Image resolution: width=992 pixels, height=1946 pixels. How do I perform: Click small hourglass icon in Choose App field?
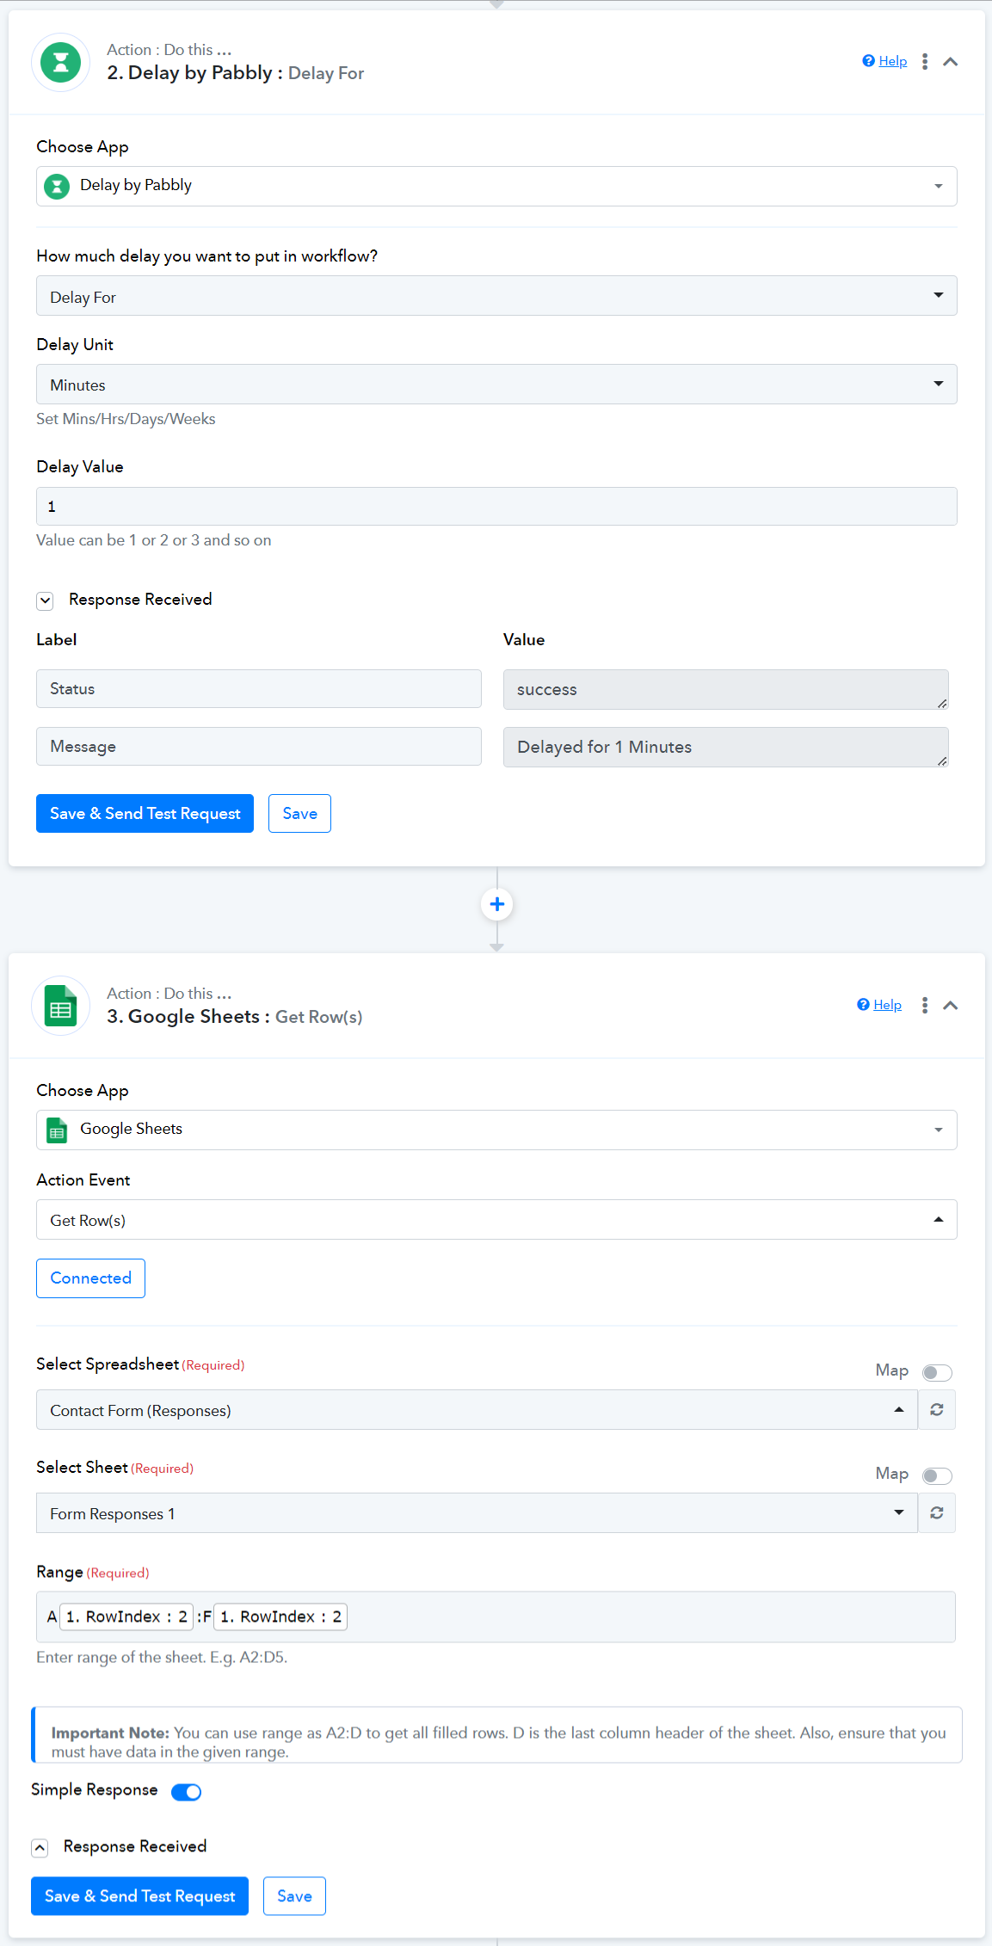[x=57, y=186]
